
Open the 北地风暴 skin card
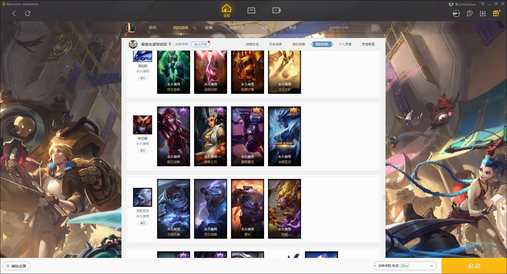pyautogui.click(x=173, y=209)
